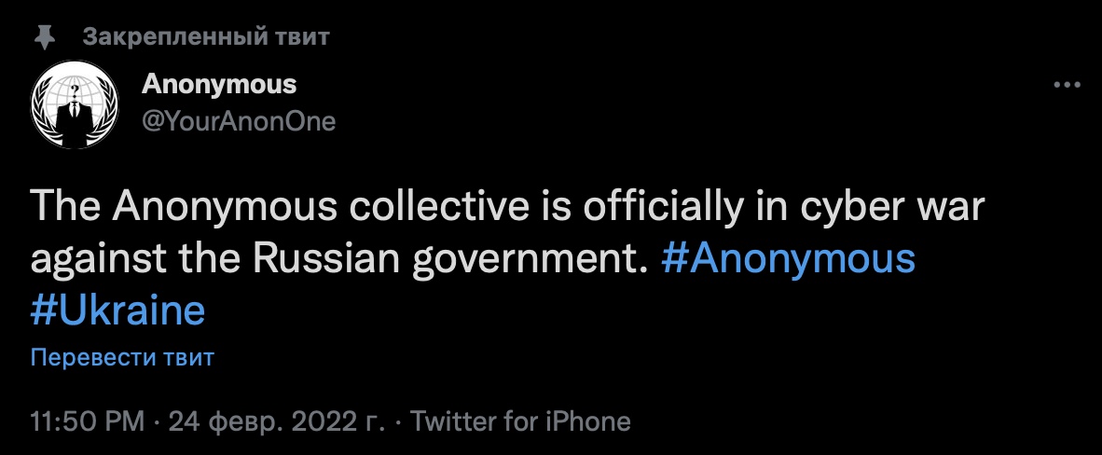
Task: Open the "Twitter for iPhone" source link
Action: click(x=520, y=421)
